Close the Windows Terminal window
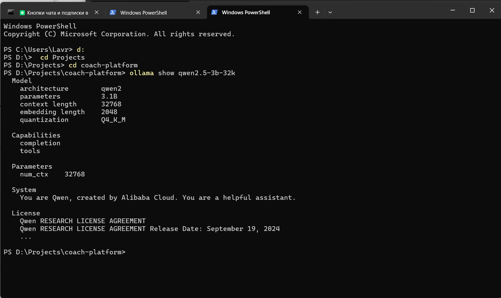The width and height of the screenshot is (501, 298). 492,10
